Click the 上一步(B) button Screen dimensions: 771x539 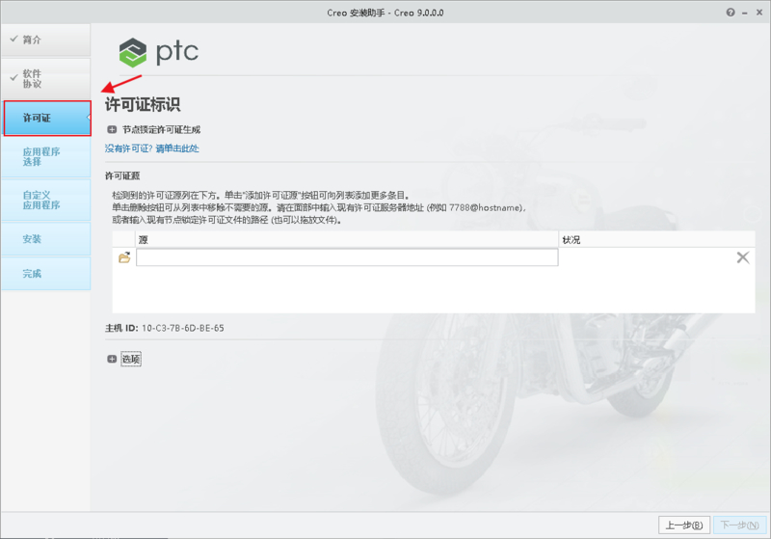pyautogui.click(x=684, y=526)
